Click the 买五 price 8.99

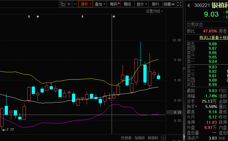[213, 85]
